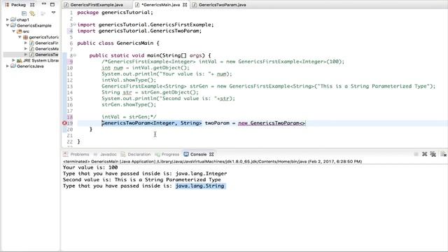Click the GenericsTwoParam import on line 4

point(139,31)
